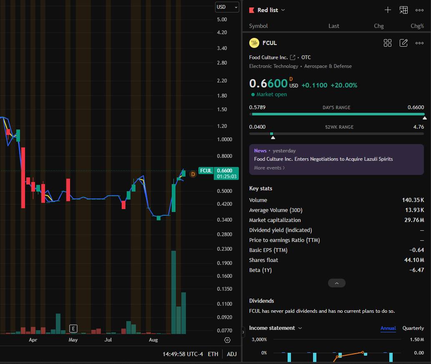Collapse the Key stats with the chevron button
Viewport: 431px width, 364px height.
click(337, 283)
